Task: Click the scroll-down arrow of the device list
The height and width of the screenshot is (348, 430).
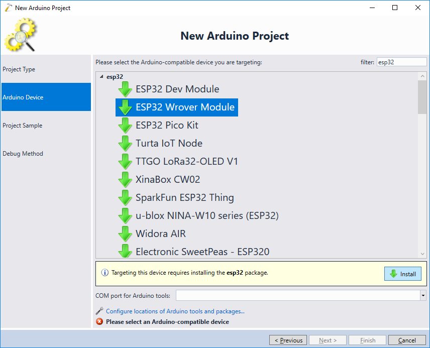Action: click(422, 254)
